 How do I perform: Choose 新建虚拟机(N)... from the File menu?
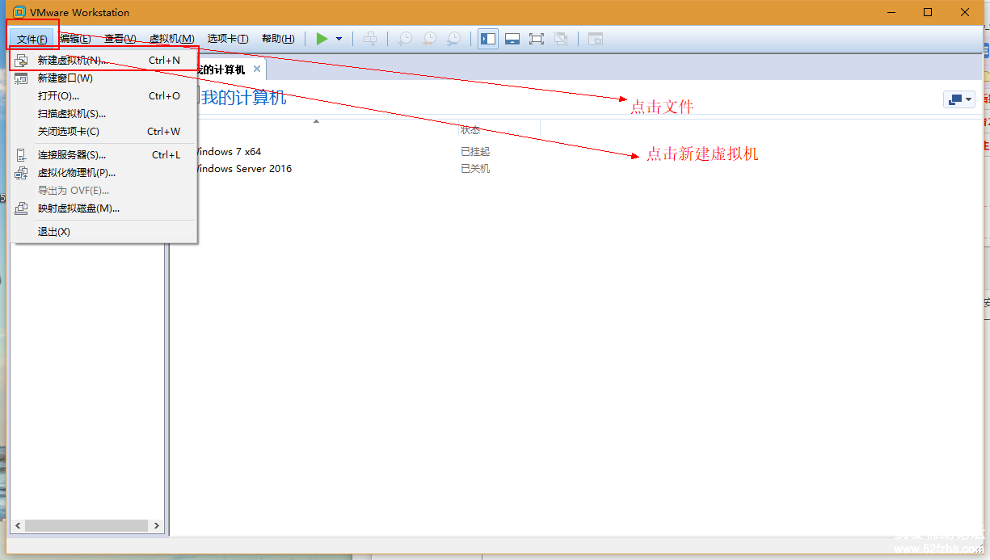(103, 61)
